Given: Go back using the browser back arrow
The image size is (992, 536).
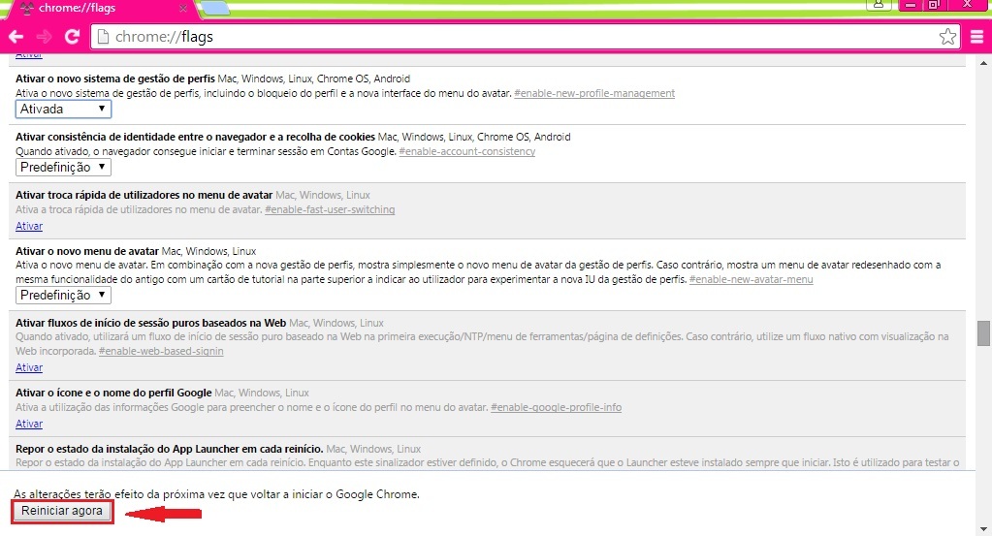Looking at the screenshot, I should pyautogui.click(x=16, y=37).
